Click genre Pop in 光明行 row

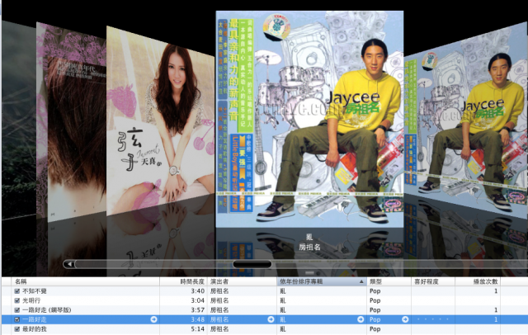(375, 300)
